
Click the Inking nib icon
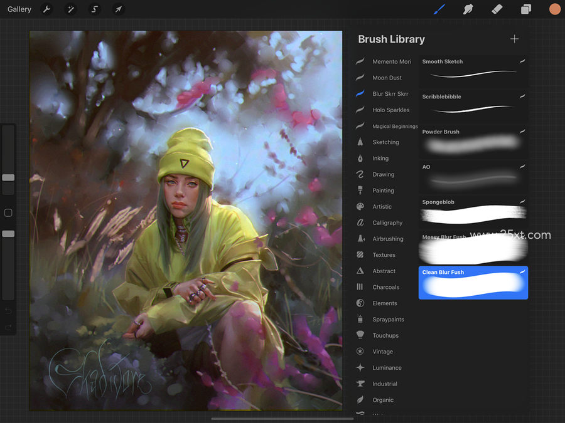tap(360, 159)
